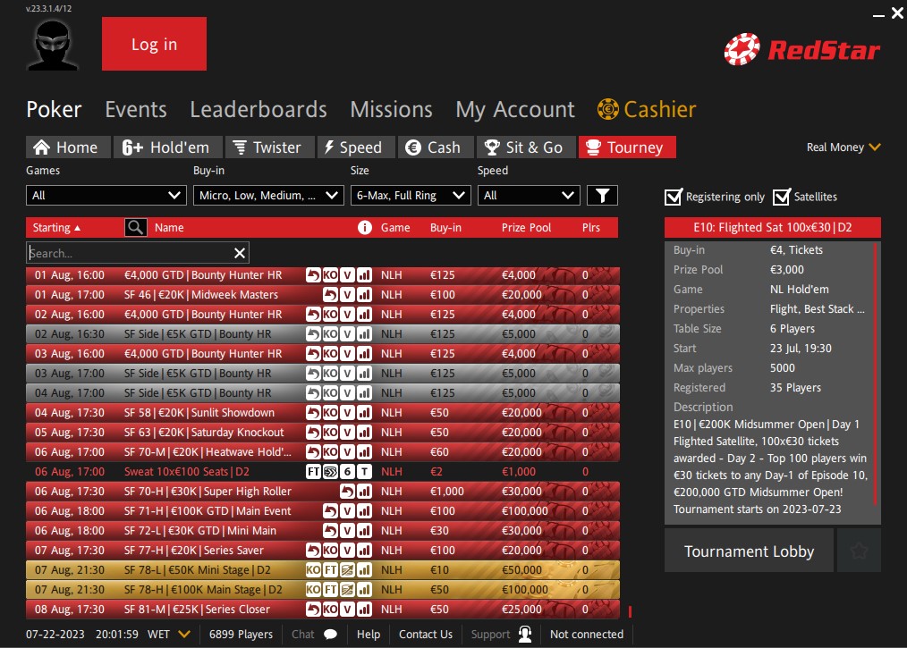
Task: Select the Tourney tab
Action: tap(627, 147)
